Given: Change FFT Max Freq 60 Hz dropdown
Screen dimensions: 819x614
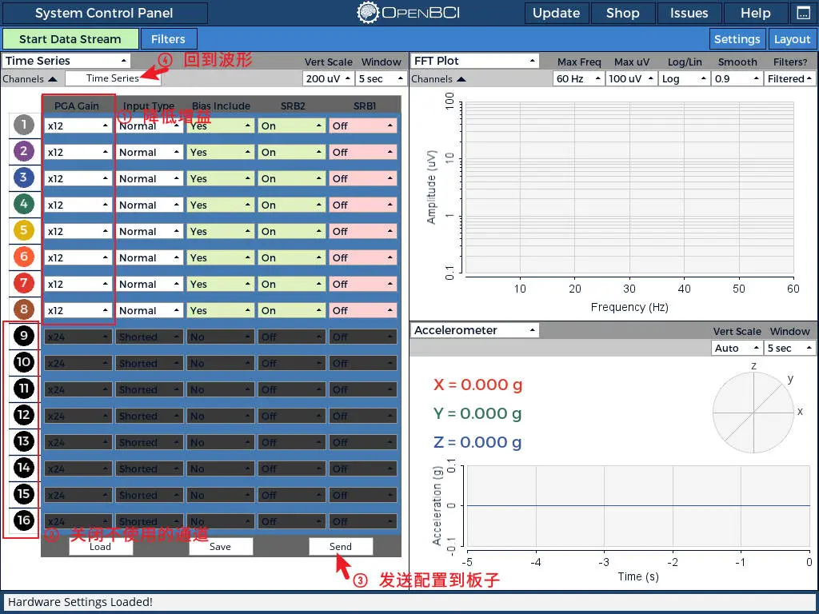Looking at the screenshot, I should coord(578,79).
